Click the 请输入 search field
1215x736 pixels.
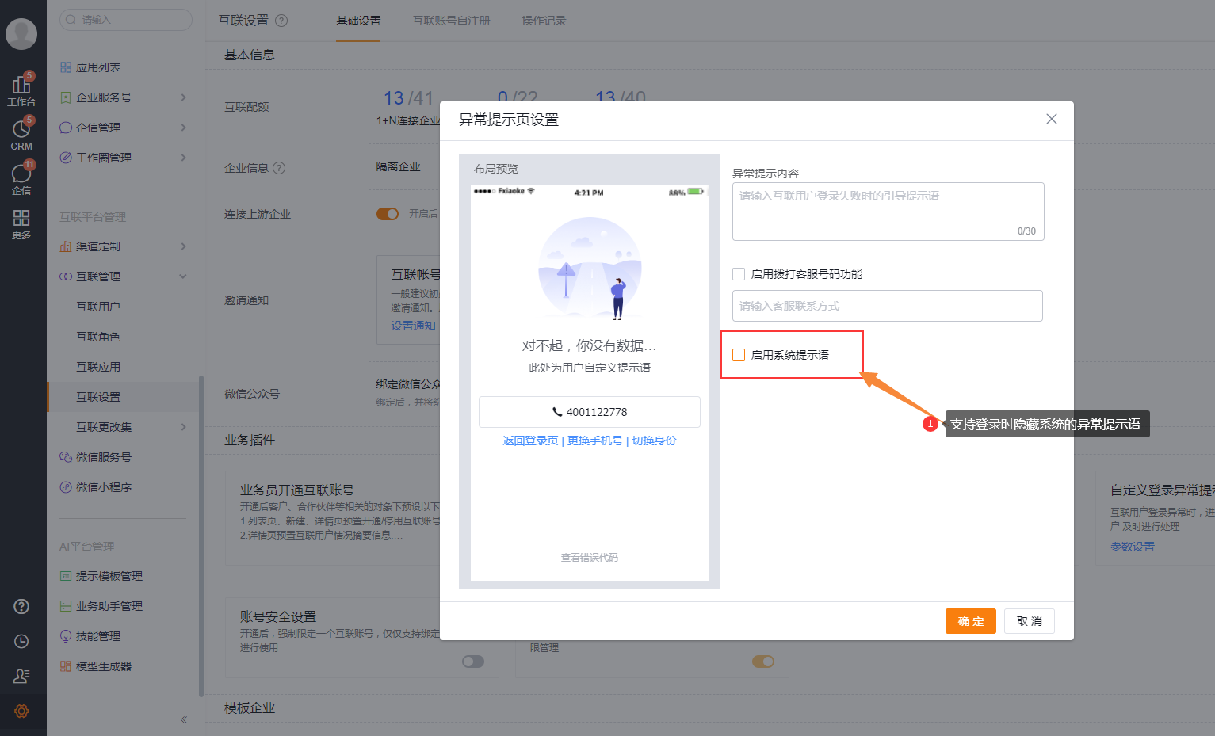click(124, 20)
